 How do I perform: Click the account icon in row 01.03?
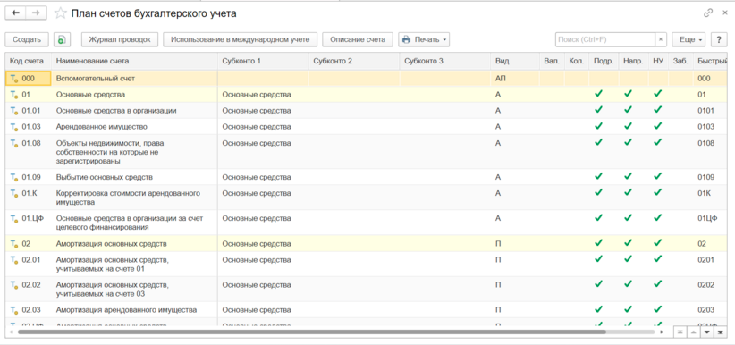click(14, 127)
